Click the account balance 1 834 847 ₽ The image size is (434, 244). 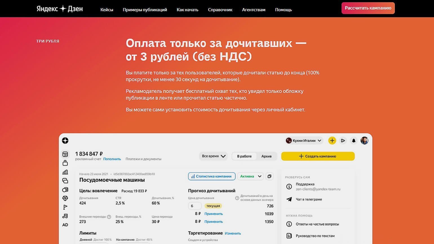tap(89, 154)
